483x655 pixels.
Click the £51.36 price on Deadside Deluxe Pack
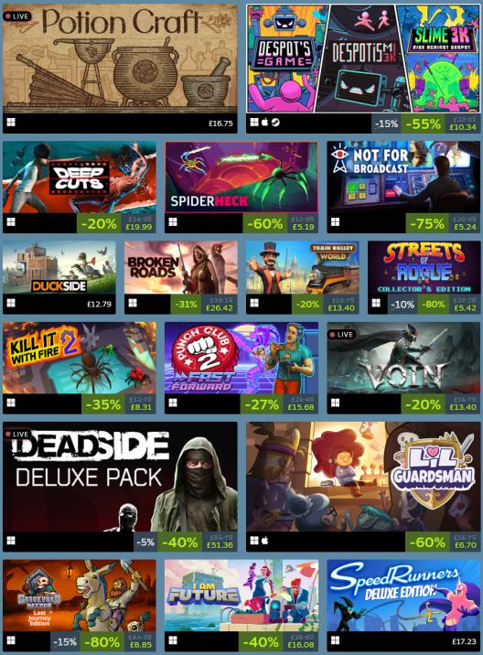(x=220, y=544)
